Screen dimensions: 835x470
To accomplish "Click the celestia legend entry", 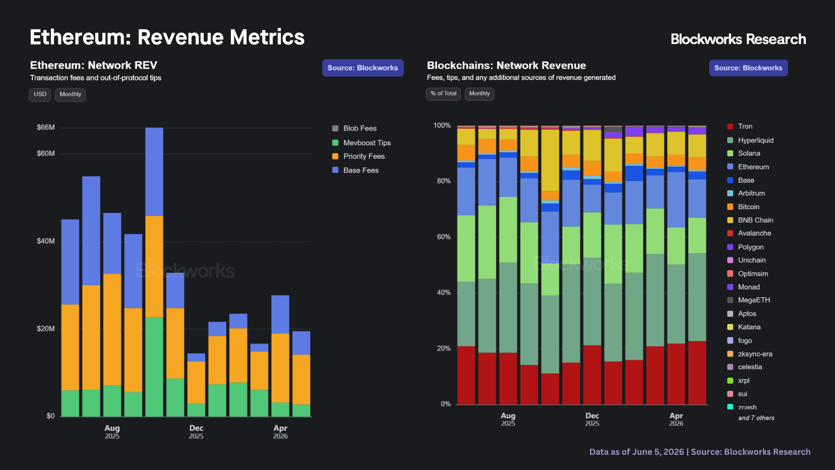I will (745, 367).
